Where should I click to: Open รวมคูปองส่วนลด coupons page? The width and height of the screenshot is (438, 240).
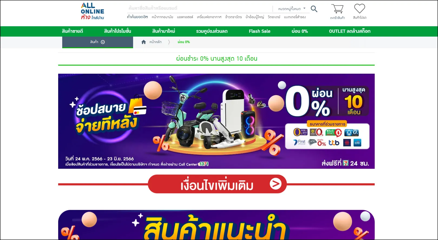click(x=212, y=31)
